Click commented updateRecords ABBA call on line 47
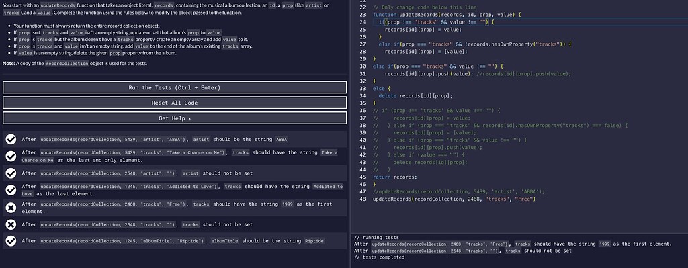The image size is (688, 268). tap(458, 191)
